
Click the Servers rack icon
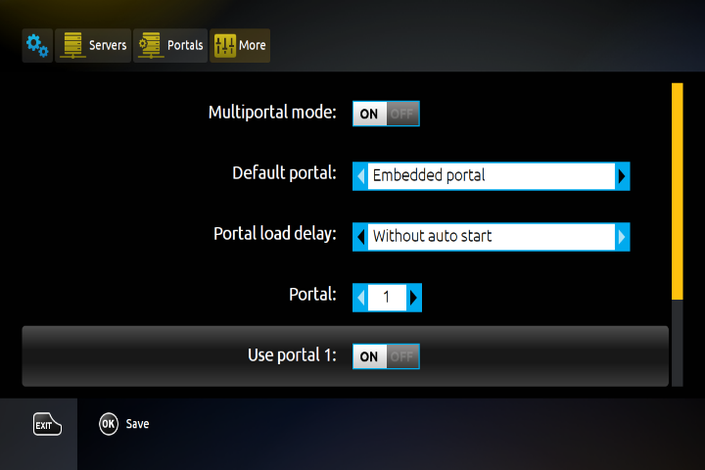point(71,45)
